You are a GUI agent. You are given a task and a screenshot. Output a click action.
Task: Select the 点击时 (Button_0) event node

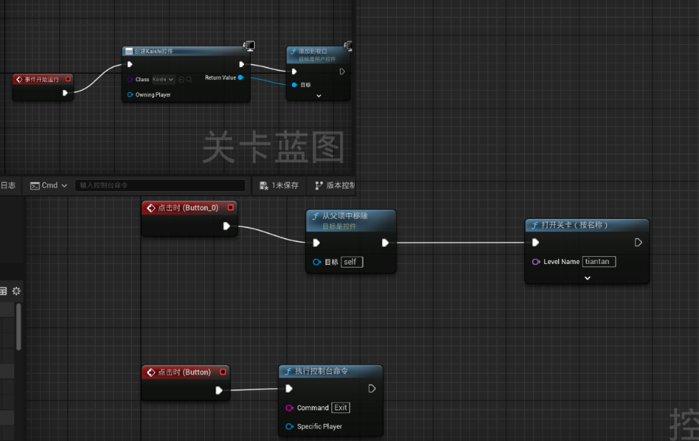189,208
